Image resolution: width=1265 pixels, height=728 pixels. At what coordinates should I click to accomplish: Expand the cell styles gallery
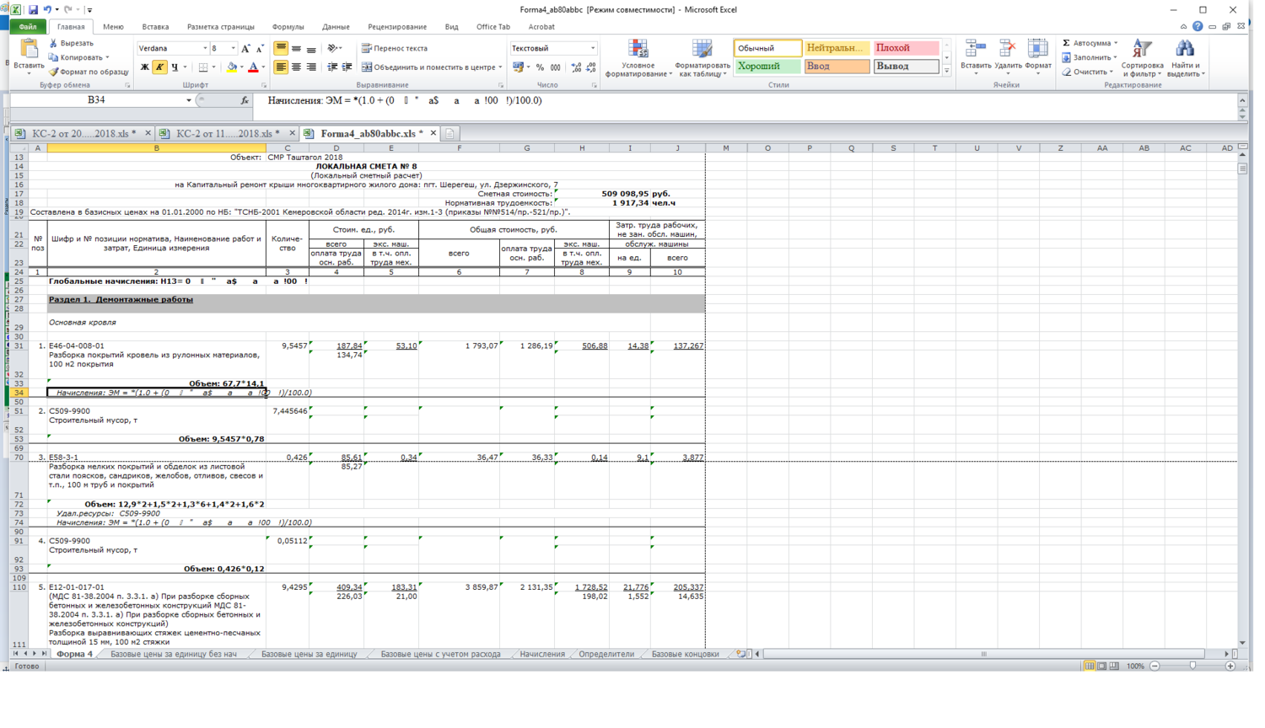click(x=947, y=72)
